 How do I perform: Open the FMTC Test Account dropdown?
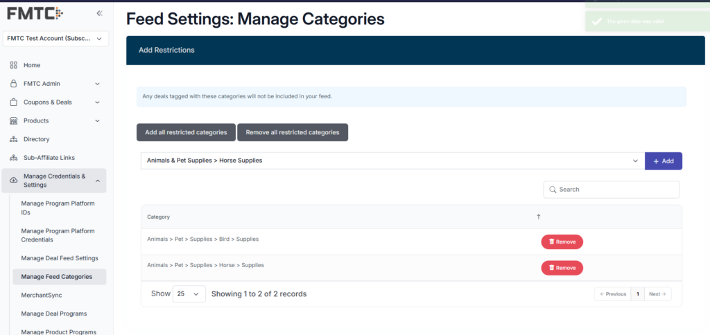pos(56,39)
